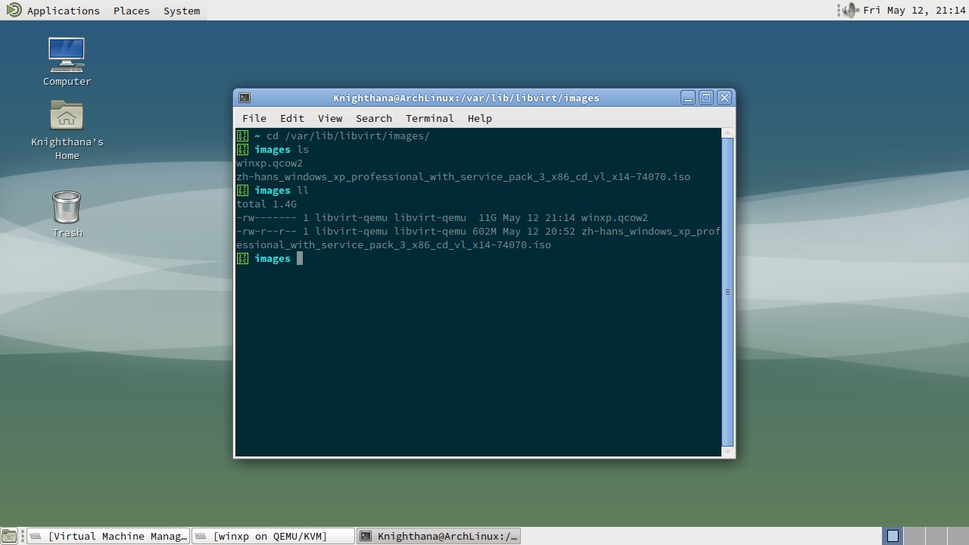Screen dimensions: 969x545
Task: Select the fourth workspace in switcher
Action: coord(957,536)
